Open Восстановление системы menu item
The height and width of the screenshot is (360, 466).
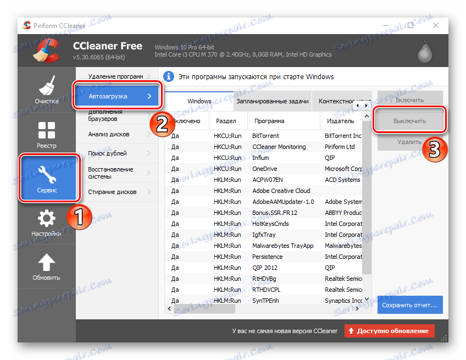click(117, 173)
